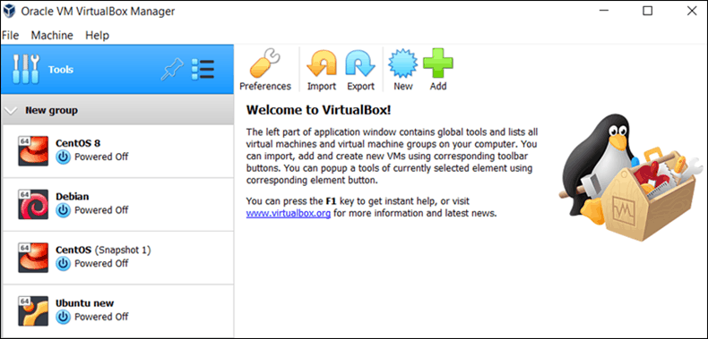Click the Debian swirl icon
The image size is (708, 339).
[x=33, y=204]
